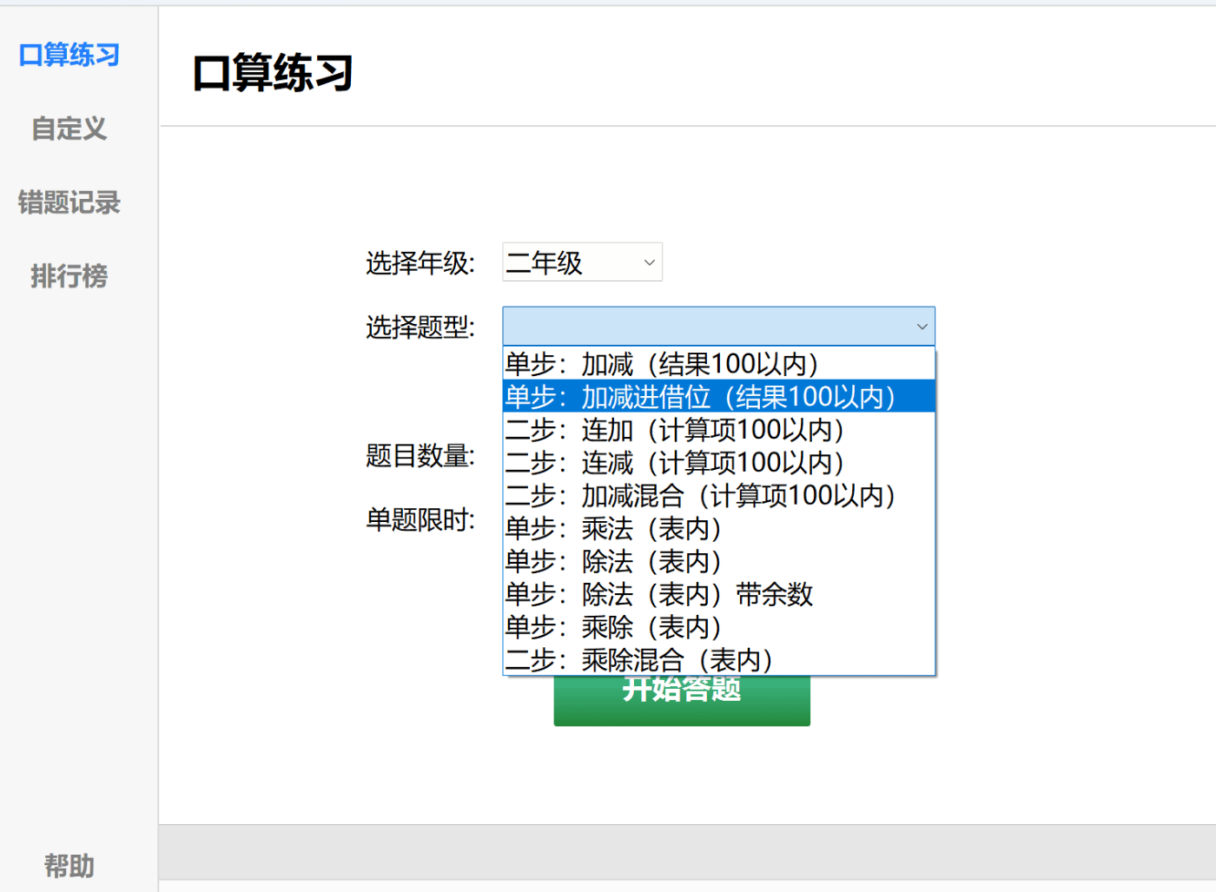Select 单步：乘法（表内）option

pos(613,529)
